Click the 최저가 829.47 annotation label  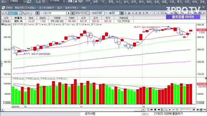click(37, 54)
